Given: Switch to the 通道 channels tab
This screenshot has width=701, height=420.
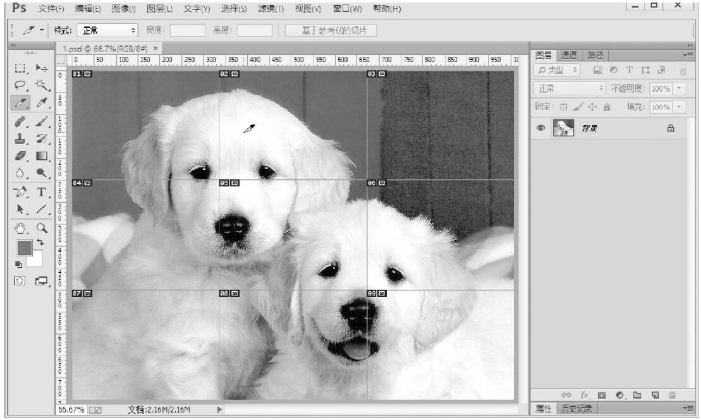Looking at the screenshot, I should [569, 55].
